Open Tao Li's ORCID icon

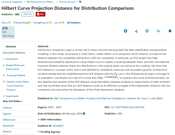pos(10,23)
